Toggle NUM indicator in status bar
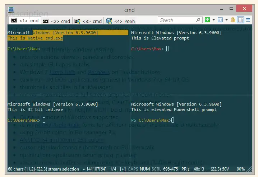This screenshot has height=177, width=258. tap(145, 169)
